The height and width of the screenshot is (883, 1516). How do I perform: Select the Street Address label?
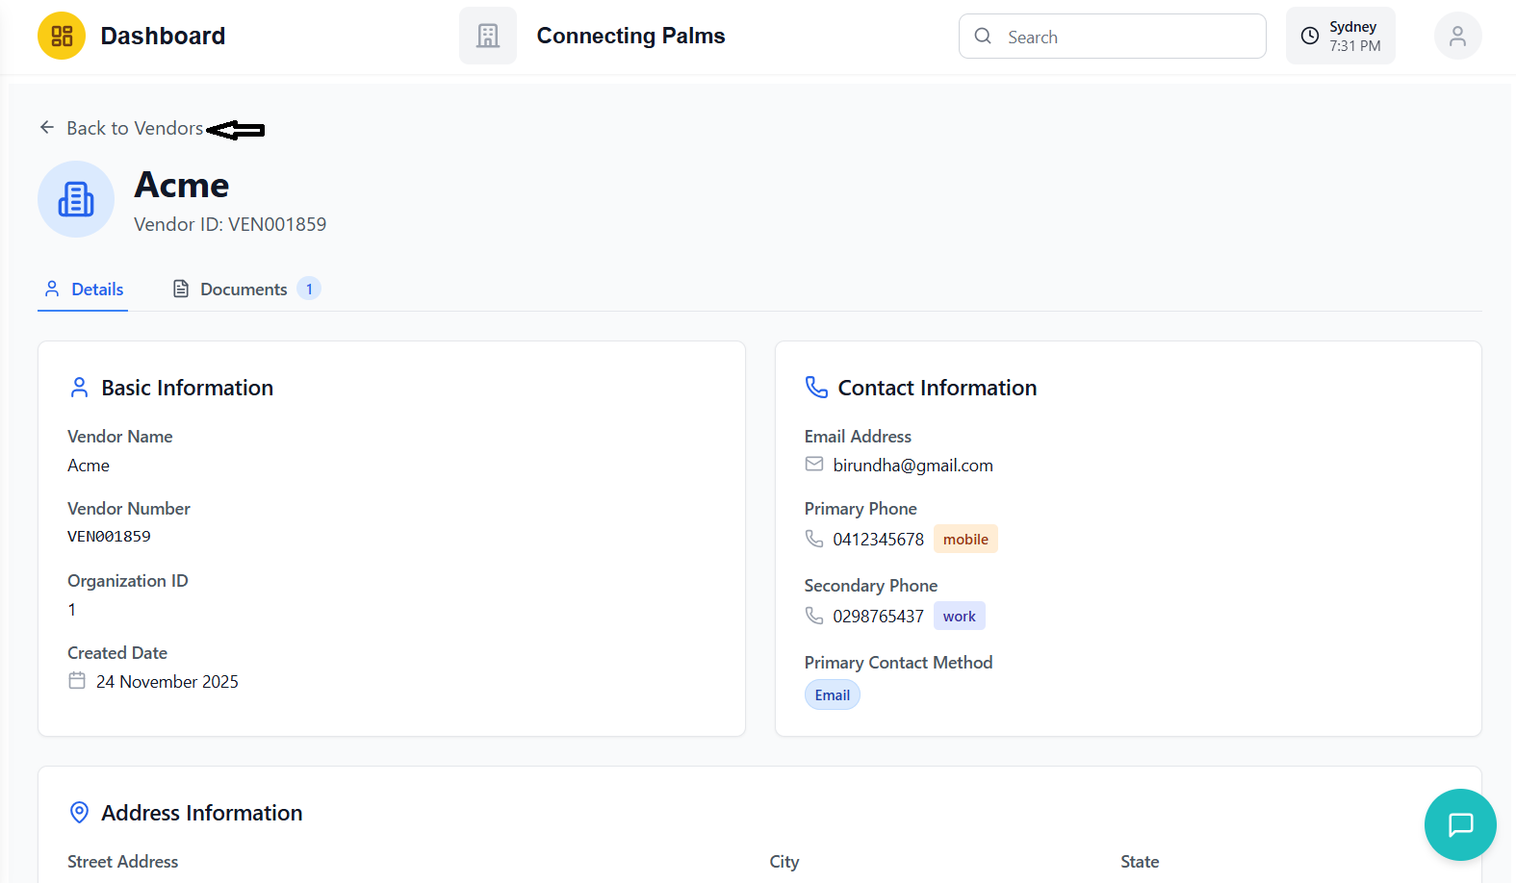point(123,862)
